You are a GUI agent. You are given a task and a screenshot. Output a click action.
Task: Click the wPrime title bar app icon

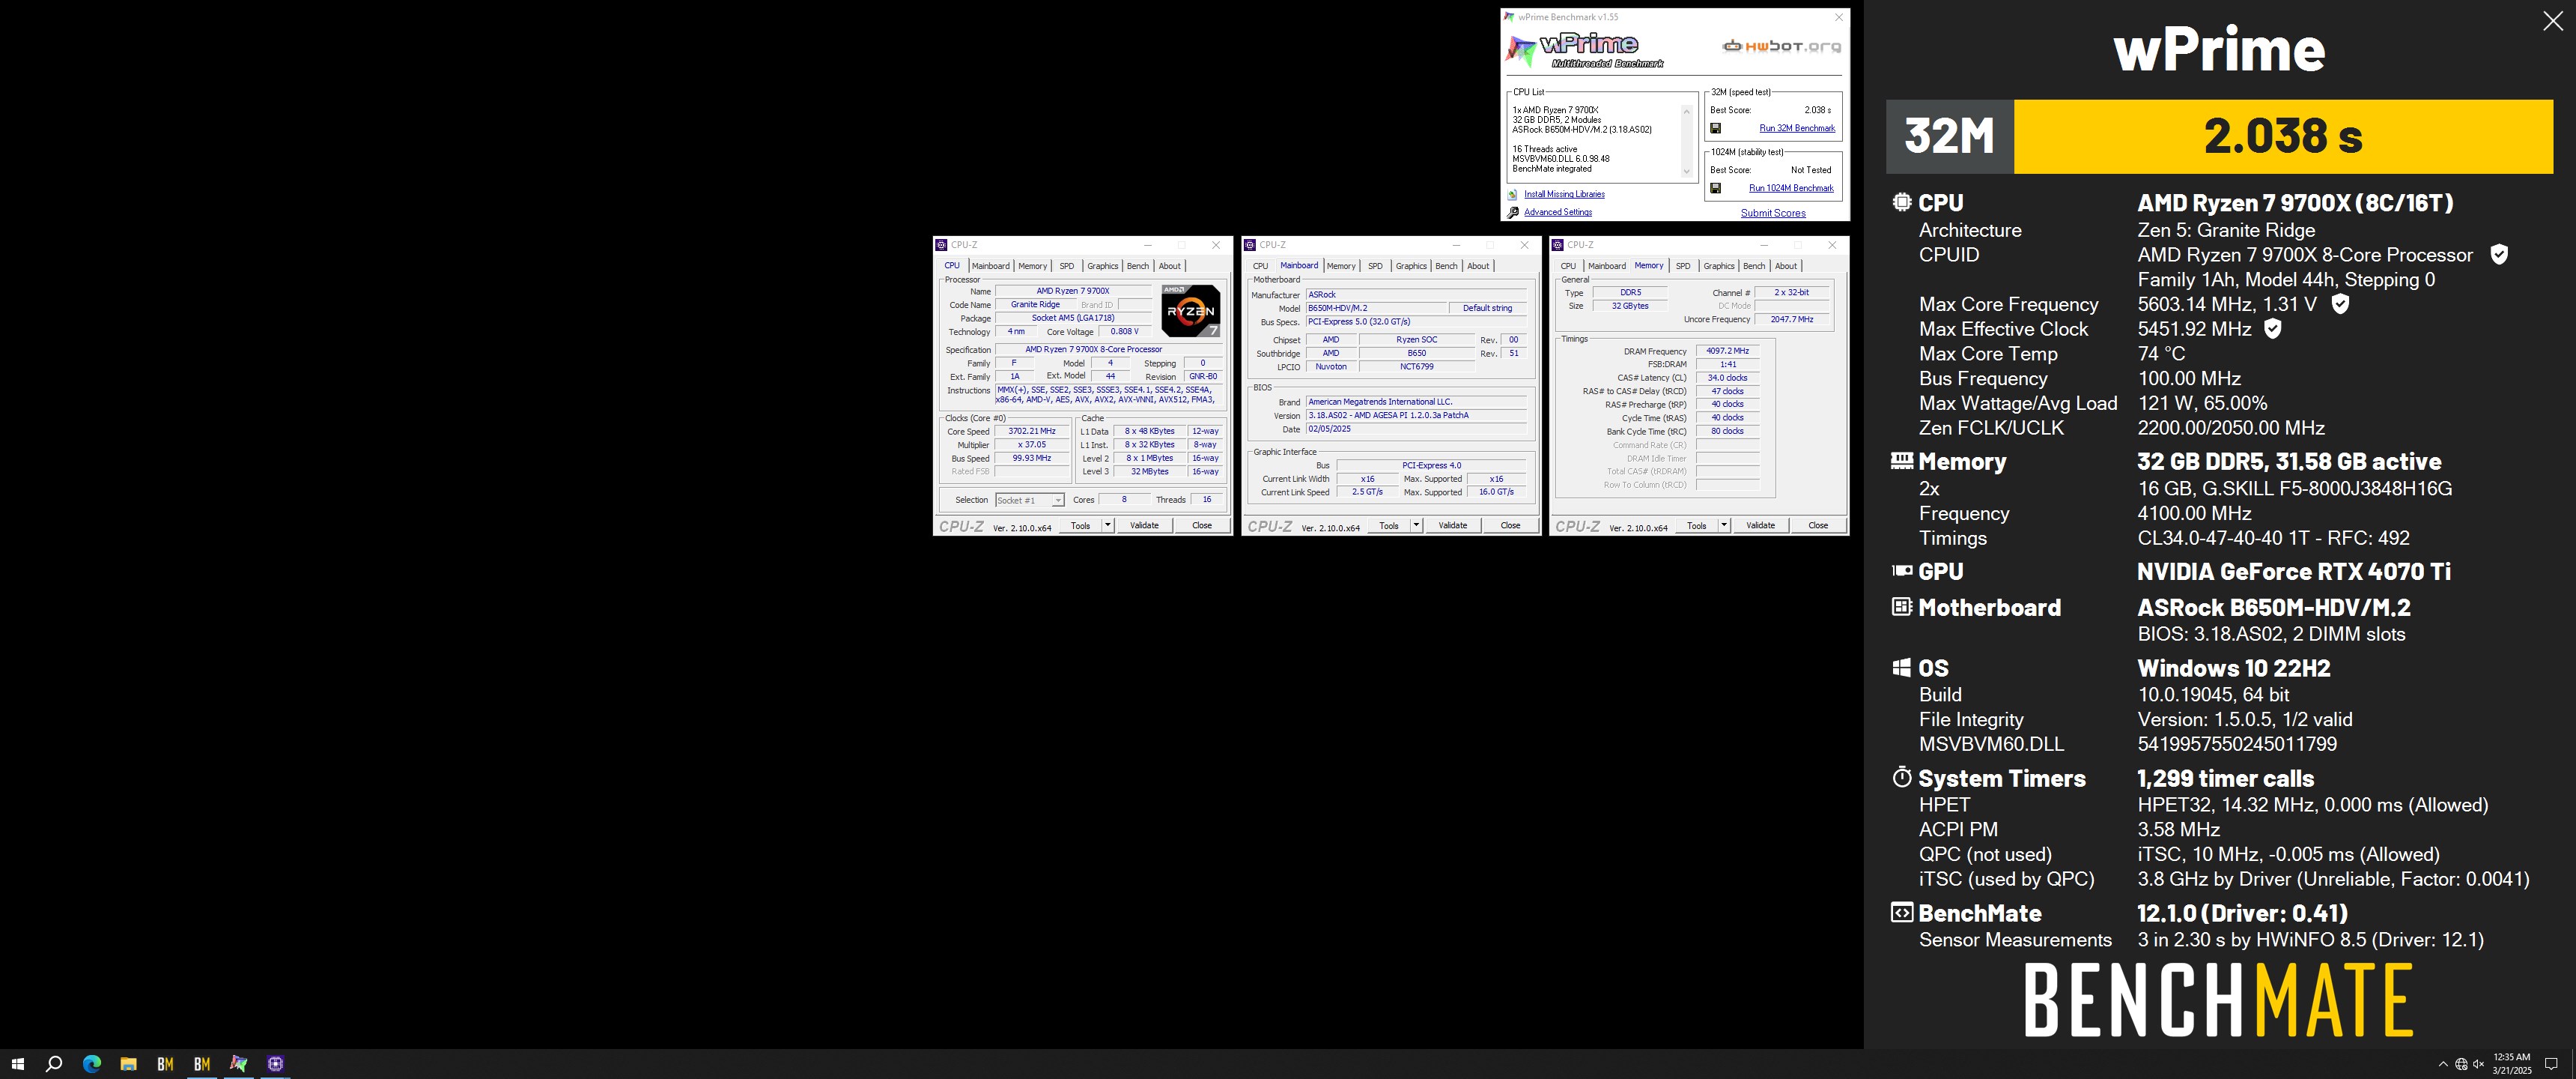pyautogui.click(x=1509, y=17)
